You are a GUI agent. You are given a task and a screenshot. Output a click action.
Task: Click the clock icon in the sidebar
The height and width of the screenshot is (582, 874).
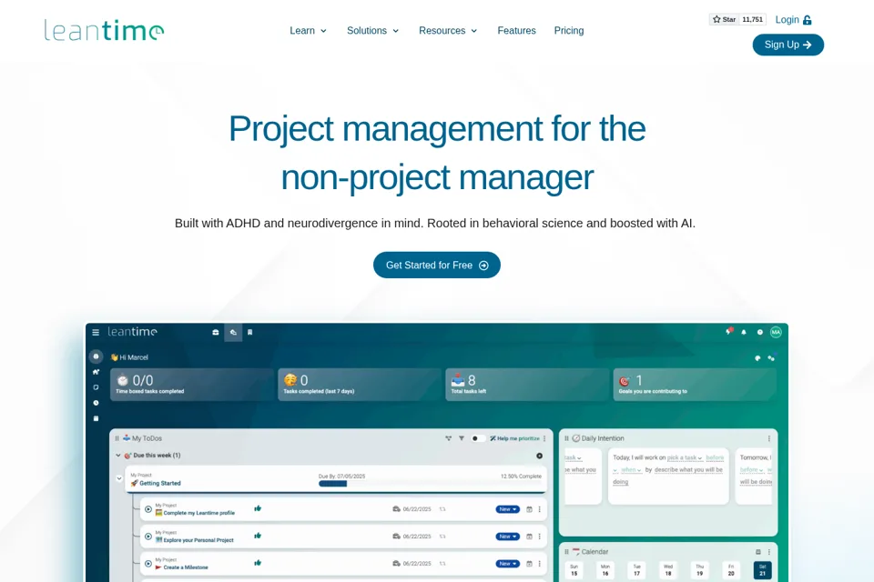coord(96,403)
